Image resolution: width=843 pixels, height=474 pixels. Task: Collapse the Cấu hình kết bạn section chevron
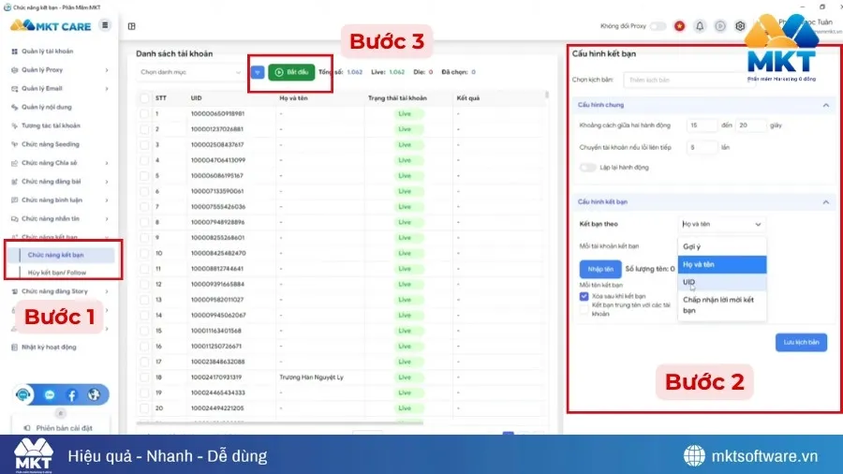pos(826,202)
